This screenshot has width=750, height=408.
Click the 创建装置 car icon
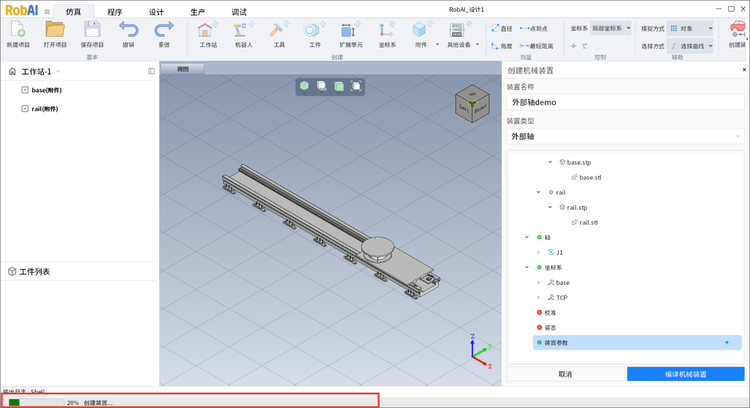coord(738,30)
